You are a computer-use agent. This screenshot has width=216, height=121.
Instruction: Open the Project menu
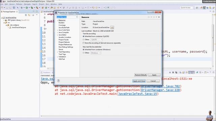[42, 4]
